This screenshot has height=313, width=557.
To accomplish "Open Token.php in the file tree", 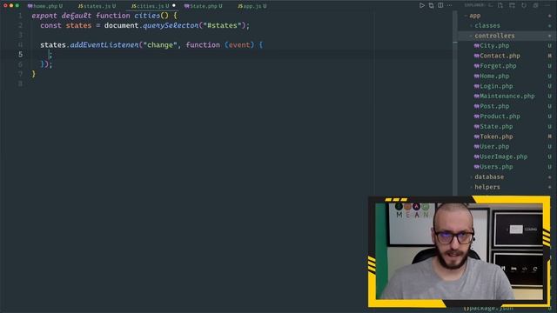I will 496,137.
